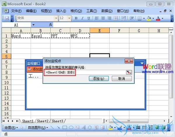Toggle italic formatting button

point(83,18)
